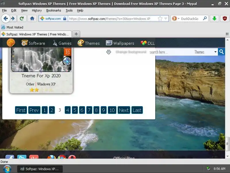Click the orange Softpaz home logo

(11, 43)
